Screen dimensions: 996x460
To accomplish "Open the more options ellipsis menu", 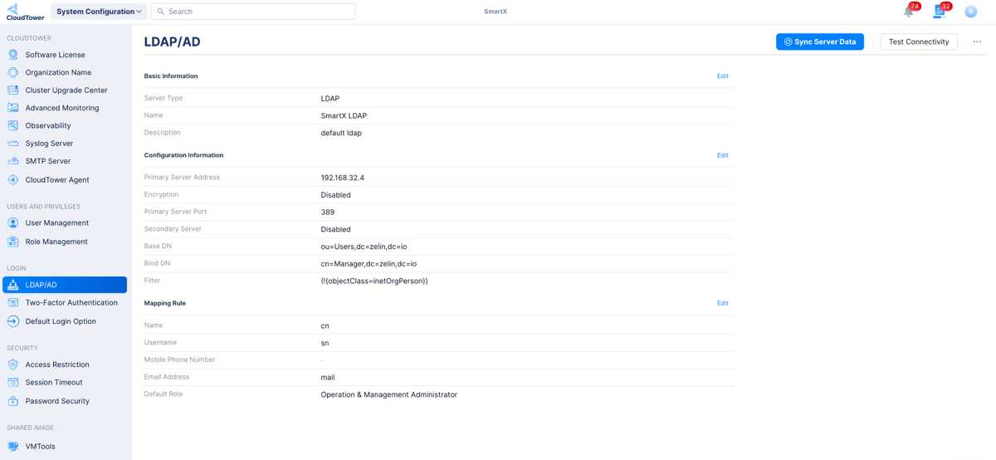I will pos(977,42).
